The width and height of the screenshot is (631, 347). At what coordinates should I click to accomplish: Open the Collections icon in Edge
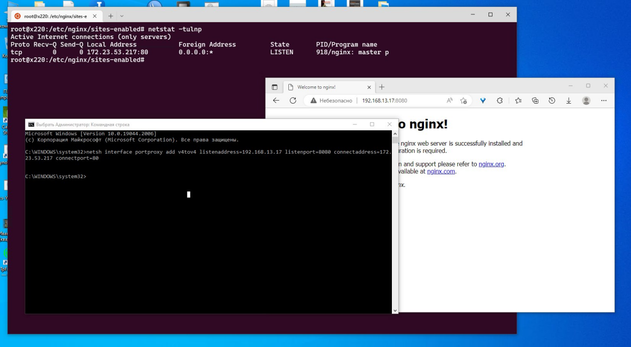coord(535,100)
